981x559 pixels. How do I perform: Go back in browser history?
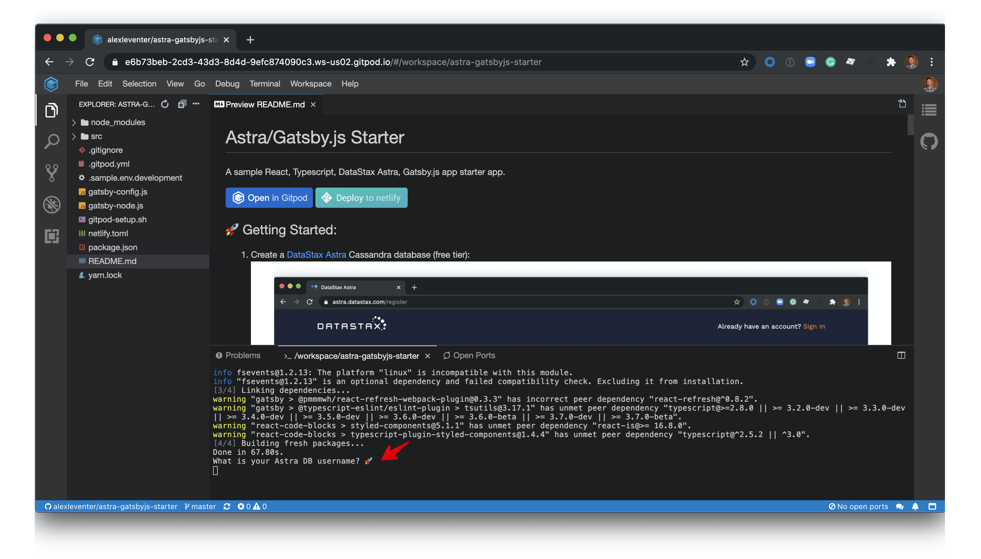pyautogui.click(x=49, y=62)
